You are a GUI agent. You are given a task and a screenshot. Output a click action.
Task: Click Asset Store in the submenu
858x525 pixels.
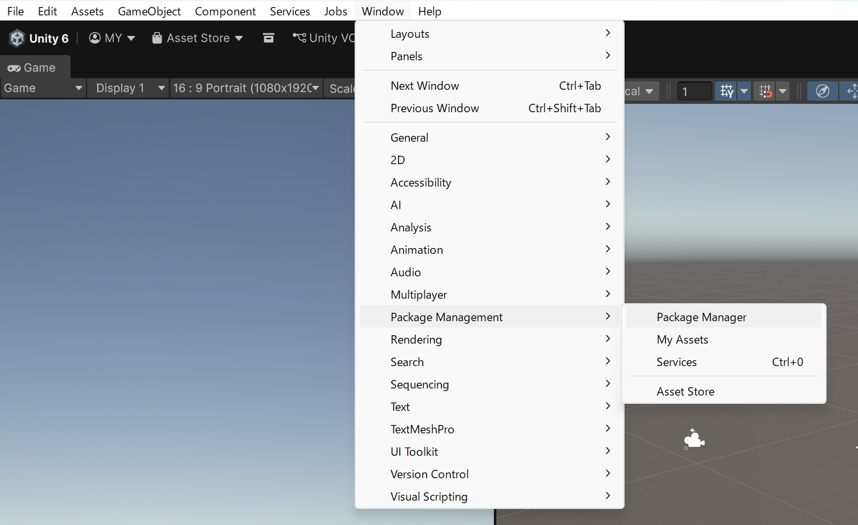pyautogui.click(x=685, y=392)
